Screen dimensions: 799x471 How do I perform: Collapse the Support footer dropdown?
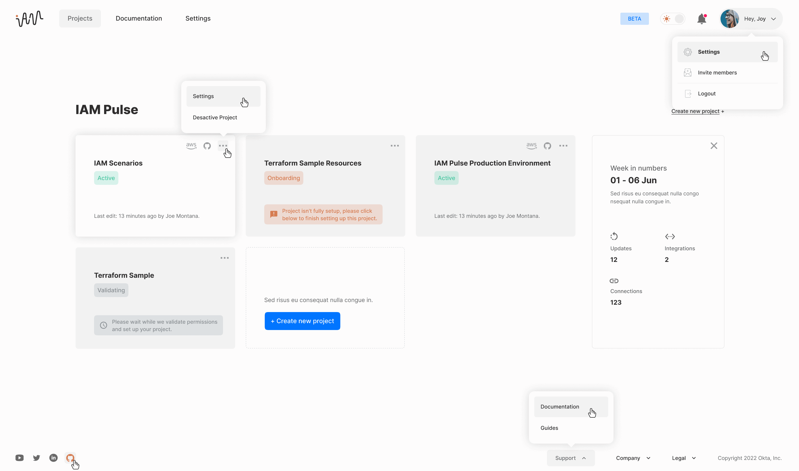[570, 458]
